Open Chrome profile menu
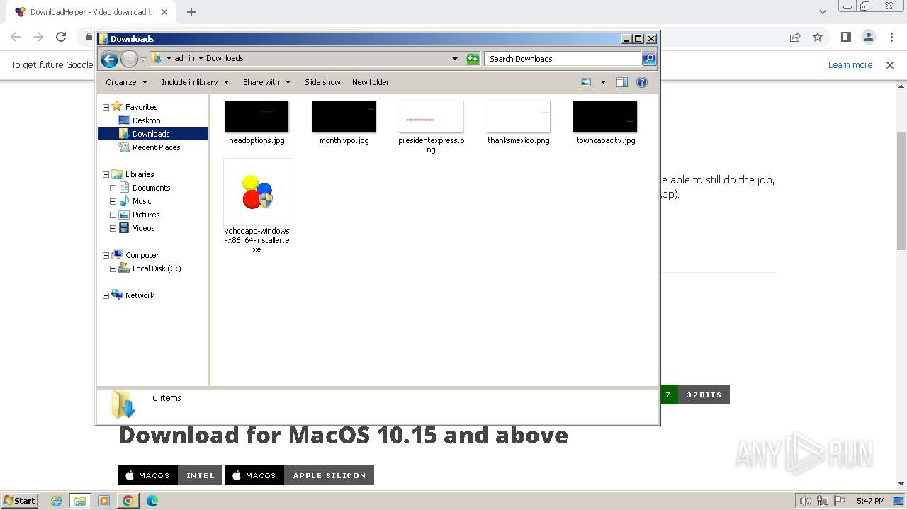 (x=868, y=37)
